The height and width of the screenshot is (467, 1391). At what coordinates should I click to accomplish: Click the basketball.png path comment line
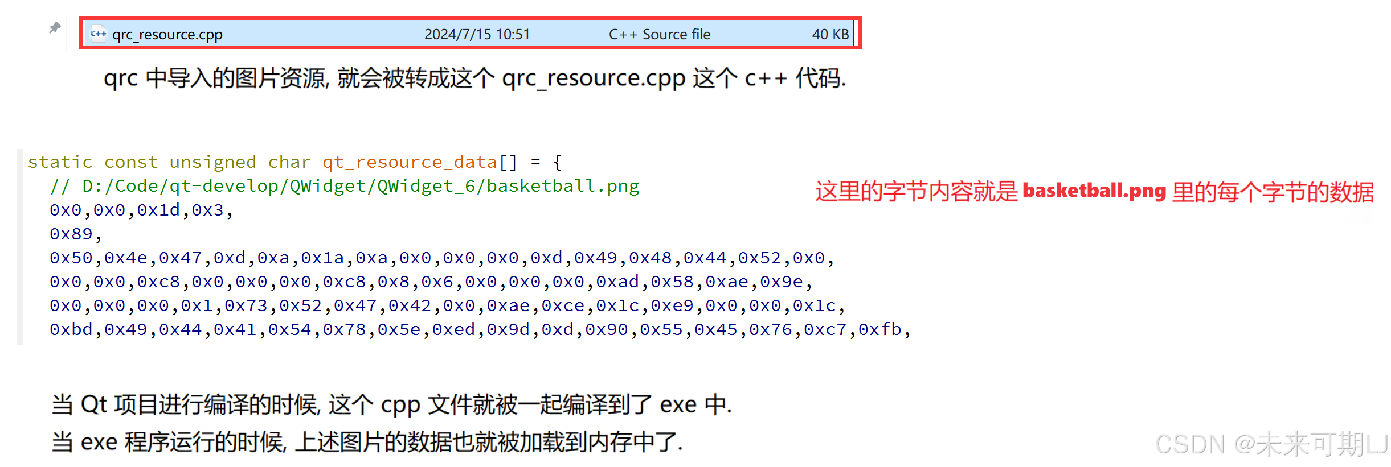click(345, 186)
